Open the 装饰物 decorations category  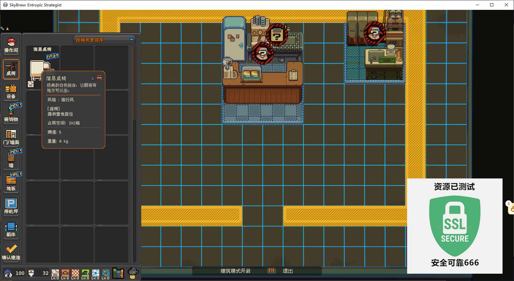(x=11, y=114)
